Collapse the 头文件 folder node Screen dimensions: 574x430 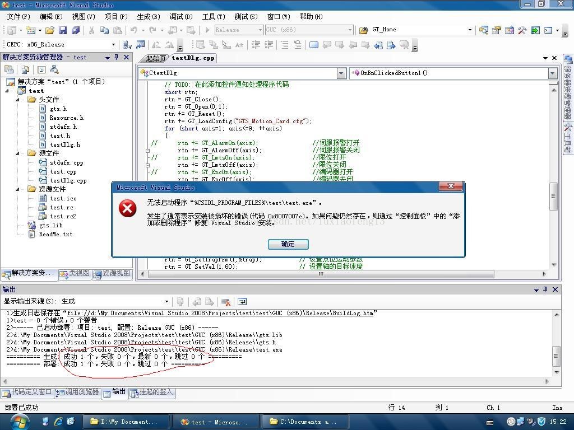(17, 100)
